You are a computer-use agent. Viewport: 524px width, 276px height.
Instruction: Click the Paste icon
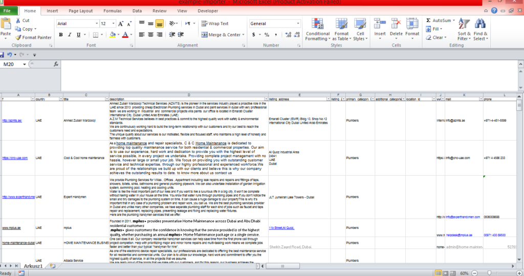pyautogui.click(x=5, y=24)
